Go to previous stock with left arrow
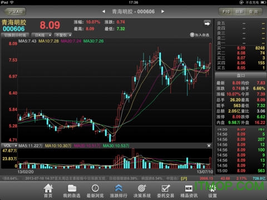The height and width of the screenshot is (200, 267). click(104, 12)
